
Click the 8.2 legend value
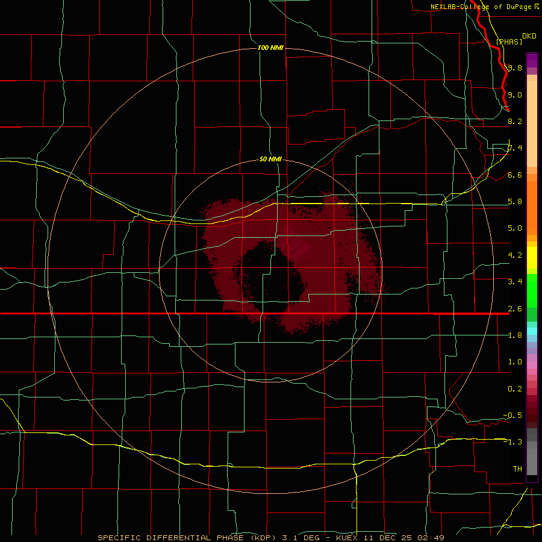point(515,121)
